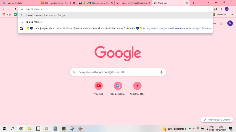
Task: Open the red swirl app in taskbar
Action: [72, 129]
